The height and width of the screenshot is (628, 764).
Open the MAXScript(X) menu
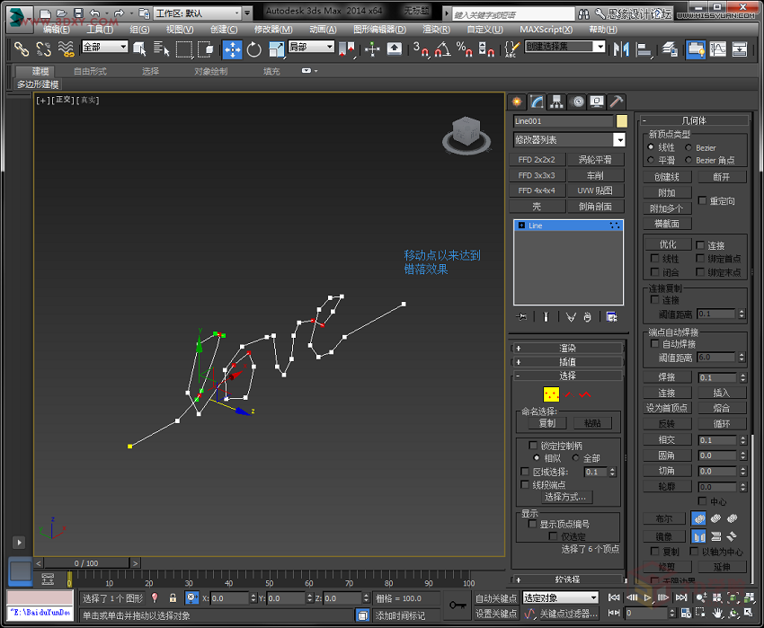point(546,30)
